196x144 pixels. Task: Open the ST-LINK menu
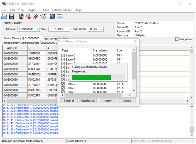[x=44, y=10]
